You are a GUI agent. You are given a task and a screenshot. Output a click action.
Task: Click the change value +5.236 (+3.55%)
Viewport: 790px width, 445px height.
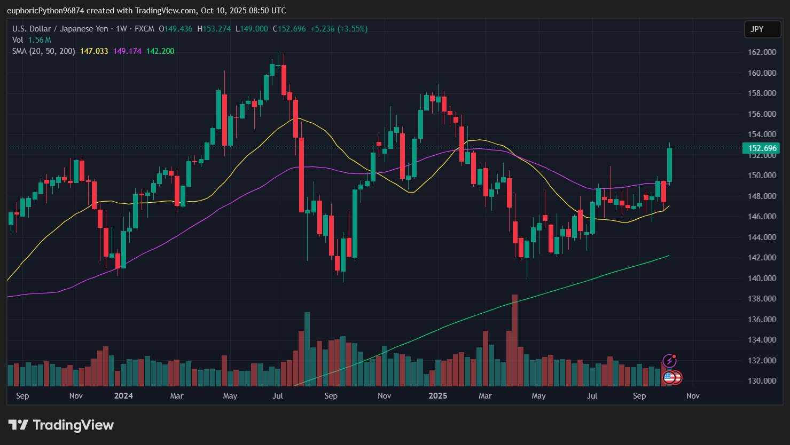339,29
